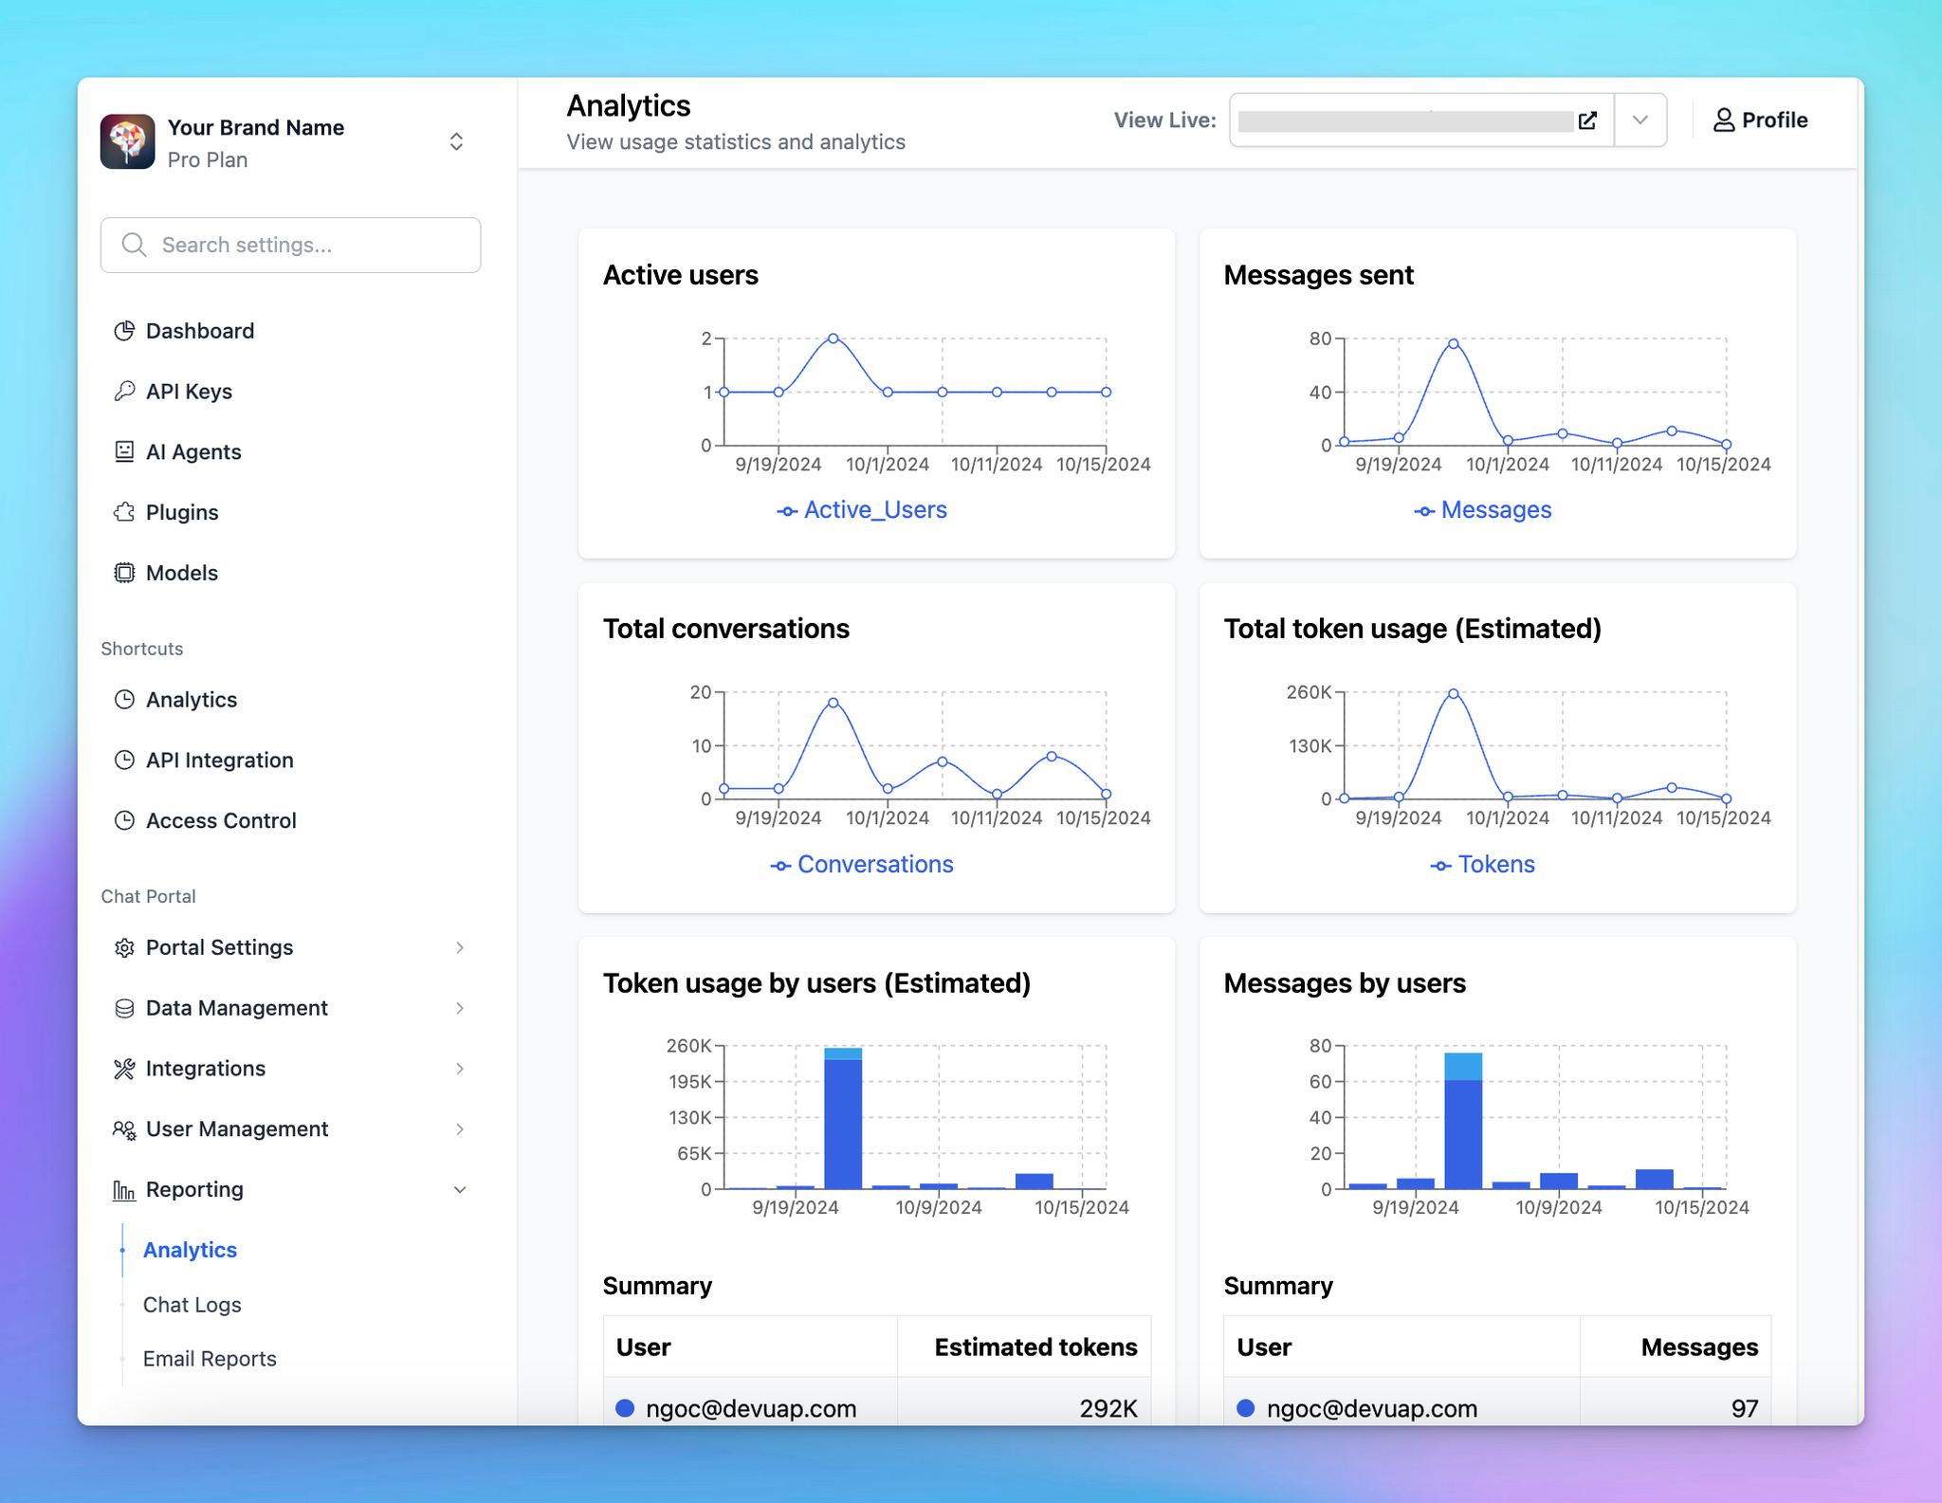Click the 97 messages value
Image resolution: width=1942 pixels, height=1503 pixels.
[x=1745, y=1409]
